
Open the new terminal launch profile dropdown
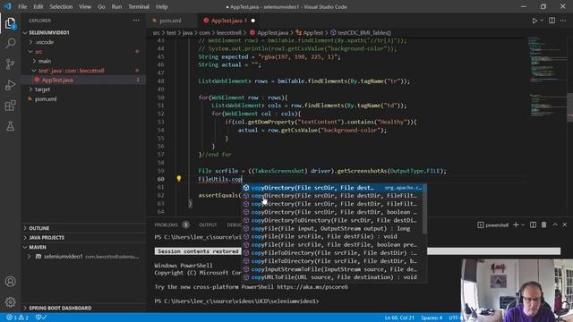tap(523, 225)
